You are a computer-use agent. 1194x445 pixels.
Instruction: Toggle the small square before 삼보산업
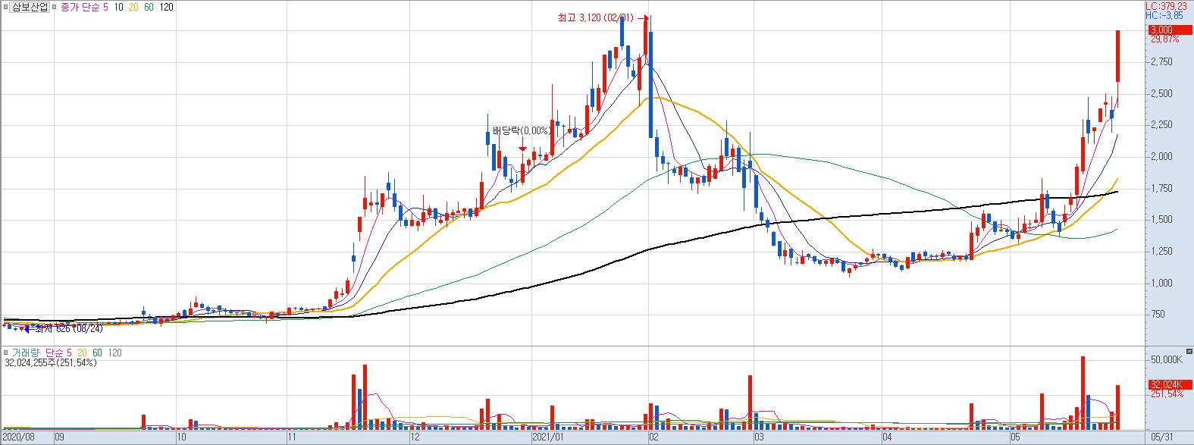(x=5, y=7)
